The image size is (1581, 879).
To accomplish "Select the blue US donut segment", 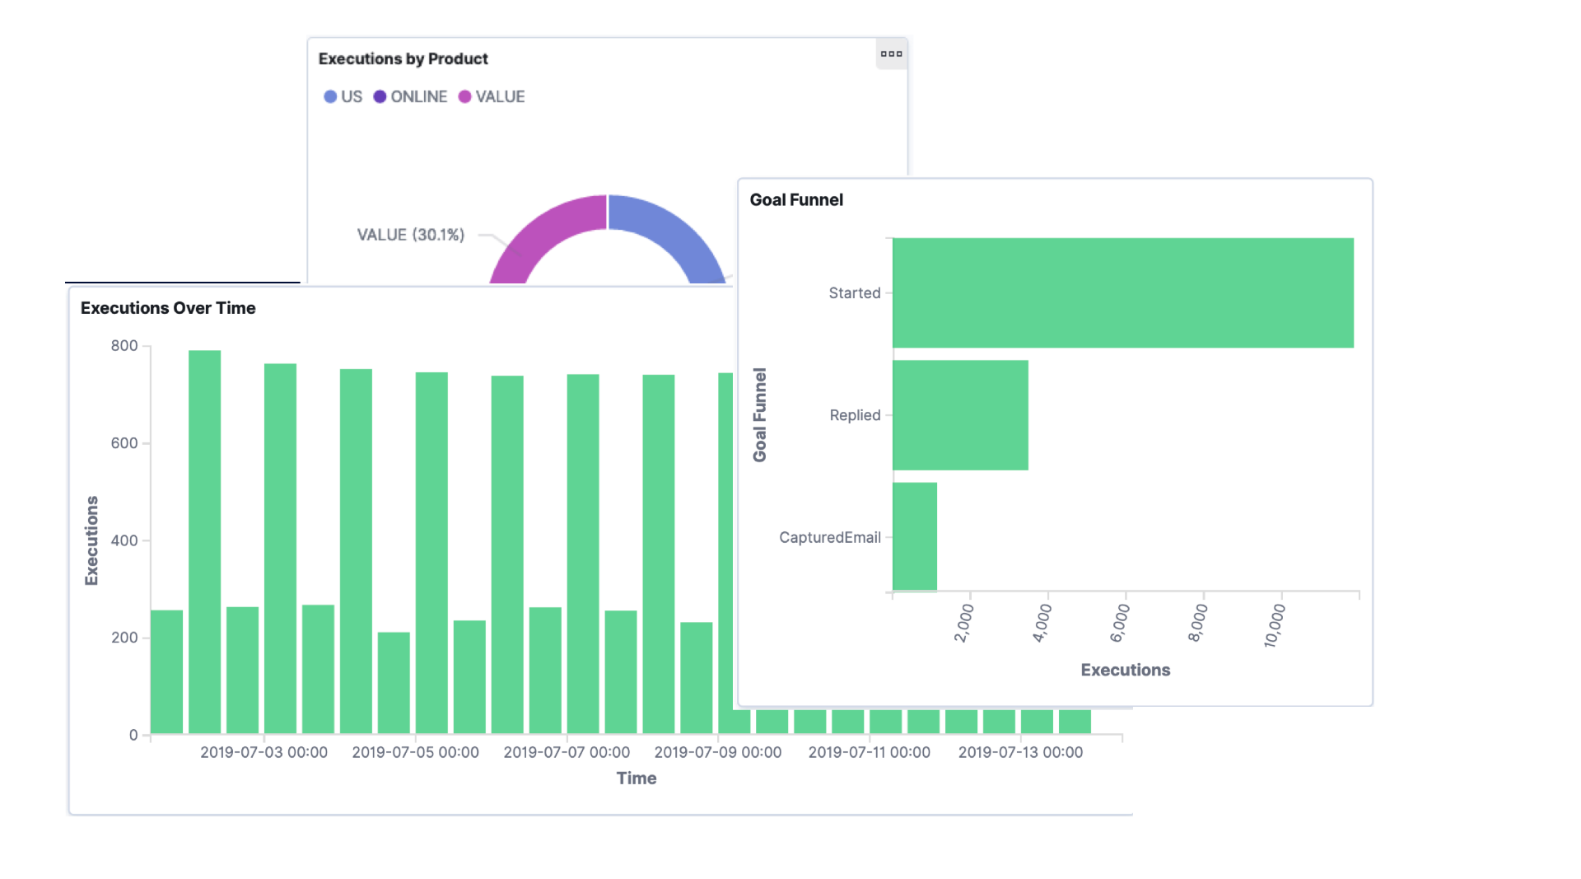I will pyautogui.click(x=671, y=235).
